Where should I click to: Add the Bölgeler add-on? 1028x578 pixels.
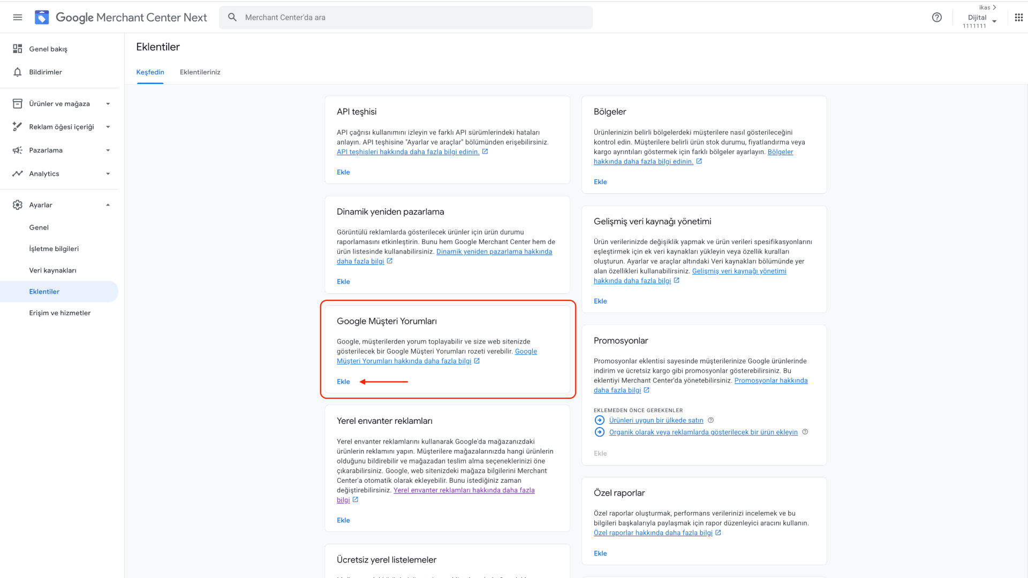[x=600, y=182]
